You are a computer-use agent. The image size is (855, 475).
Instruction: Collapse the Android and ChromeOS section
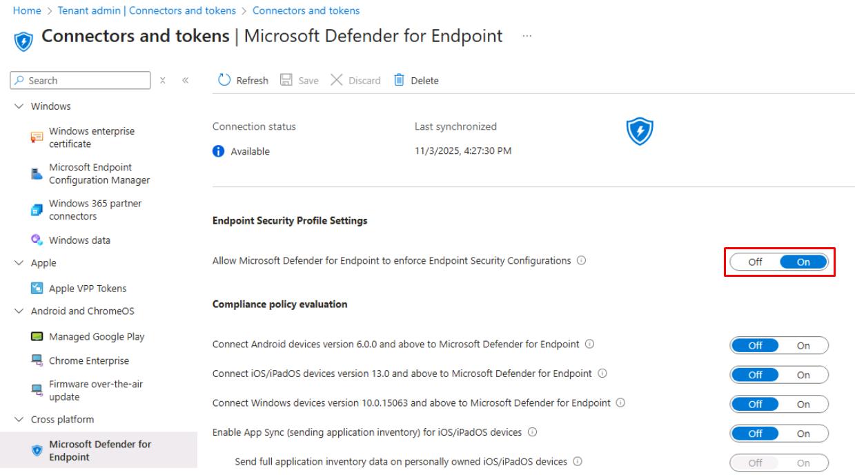(19, 311)
